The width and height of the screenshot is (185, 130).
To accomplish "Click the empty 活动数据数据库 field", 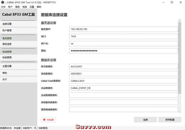I will 123,95.
